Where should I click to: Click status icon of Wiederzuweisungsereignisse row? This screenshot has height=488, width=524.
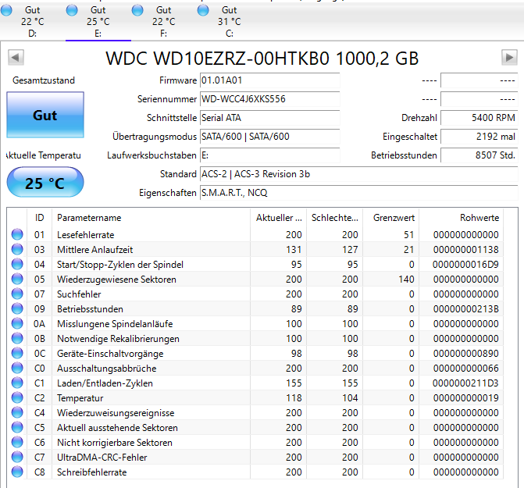17,412
